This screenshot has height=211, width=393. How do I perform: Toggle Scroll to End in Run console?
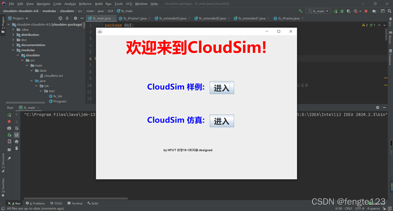coord(16,135)
